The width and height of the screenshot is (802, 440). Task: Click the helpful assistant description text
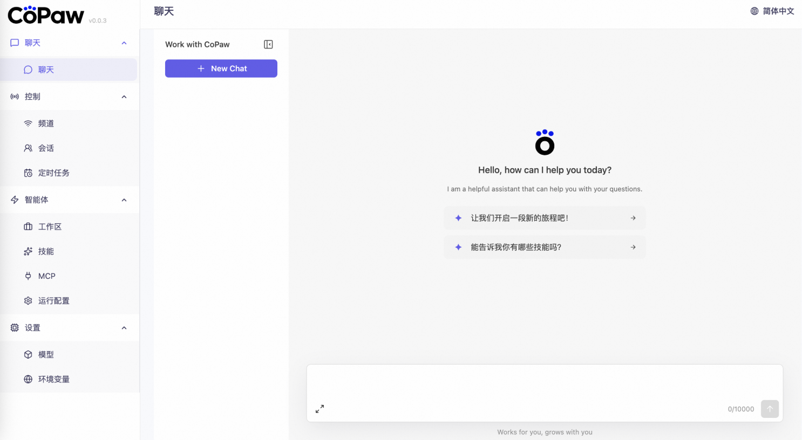point(545,189)
